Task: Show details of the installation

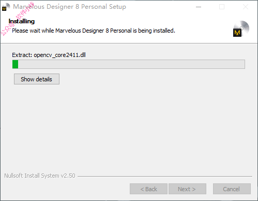Action: (37, 79)
